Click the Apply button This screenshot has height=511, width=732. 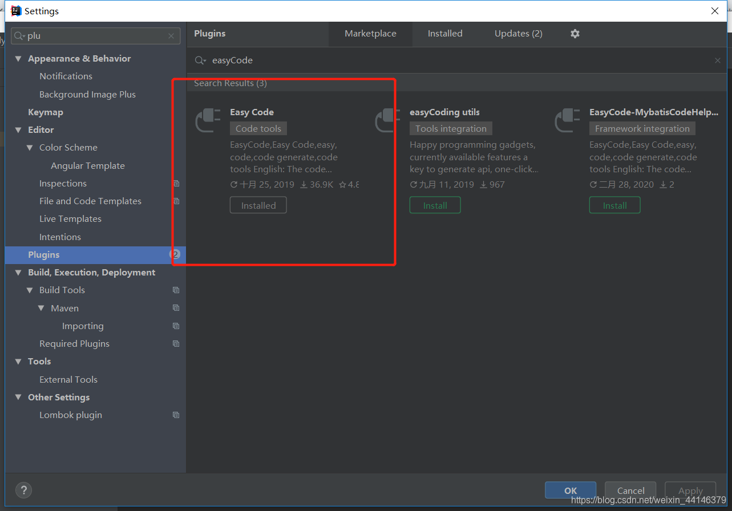[690, 490]
